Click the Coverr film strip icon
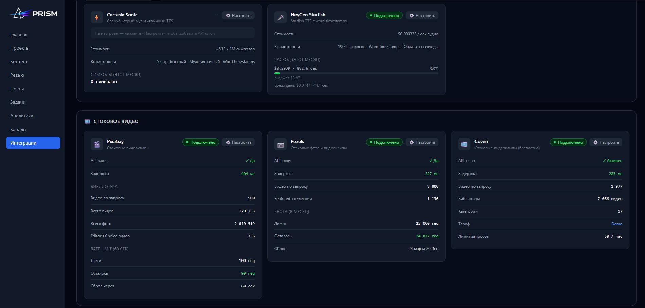The width and height of the screenshot is (645, 308). [464, 144]
